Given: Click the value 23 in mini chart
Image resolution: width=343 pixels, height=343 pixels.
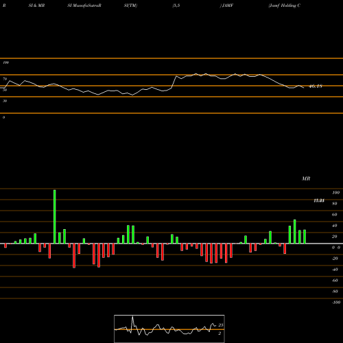Looking at the screenshot, I should point(221,325).
